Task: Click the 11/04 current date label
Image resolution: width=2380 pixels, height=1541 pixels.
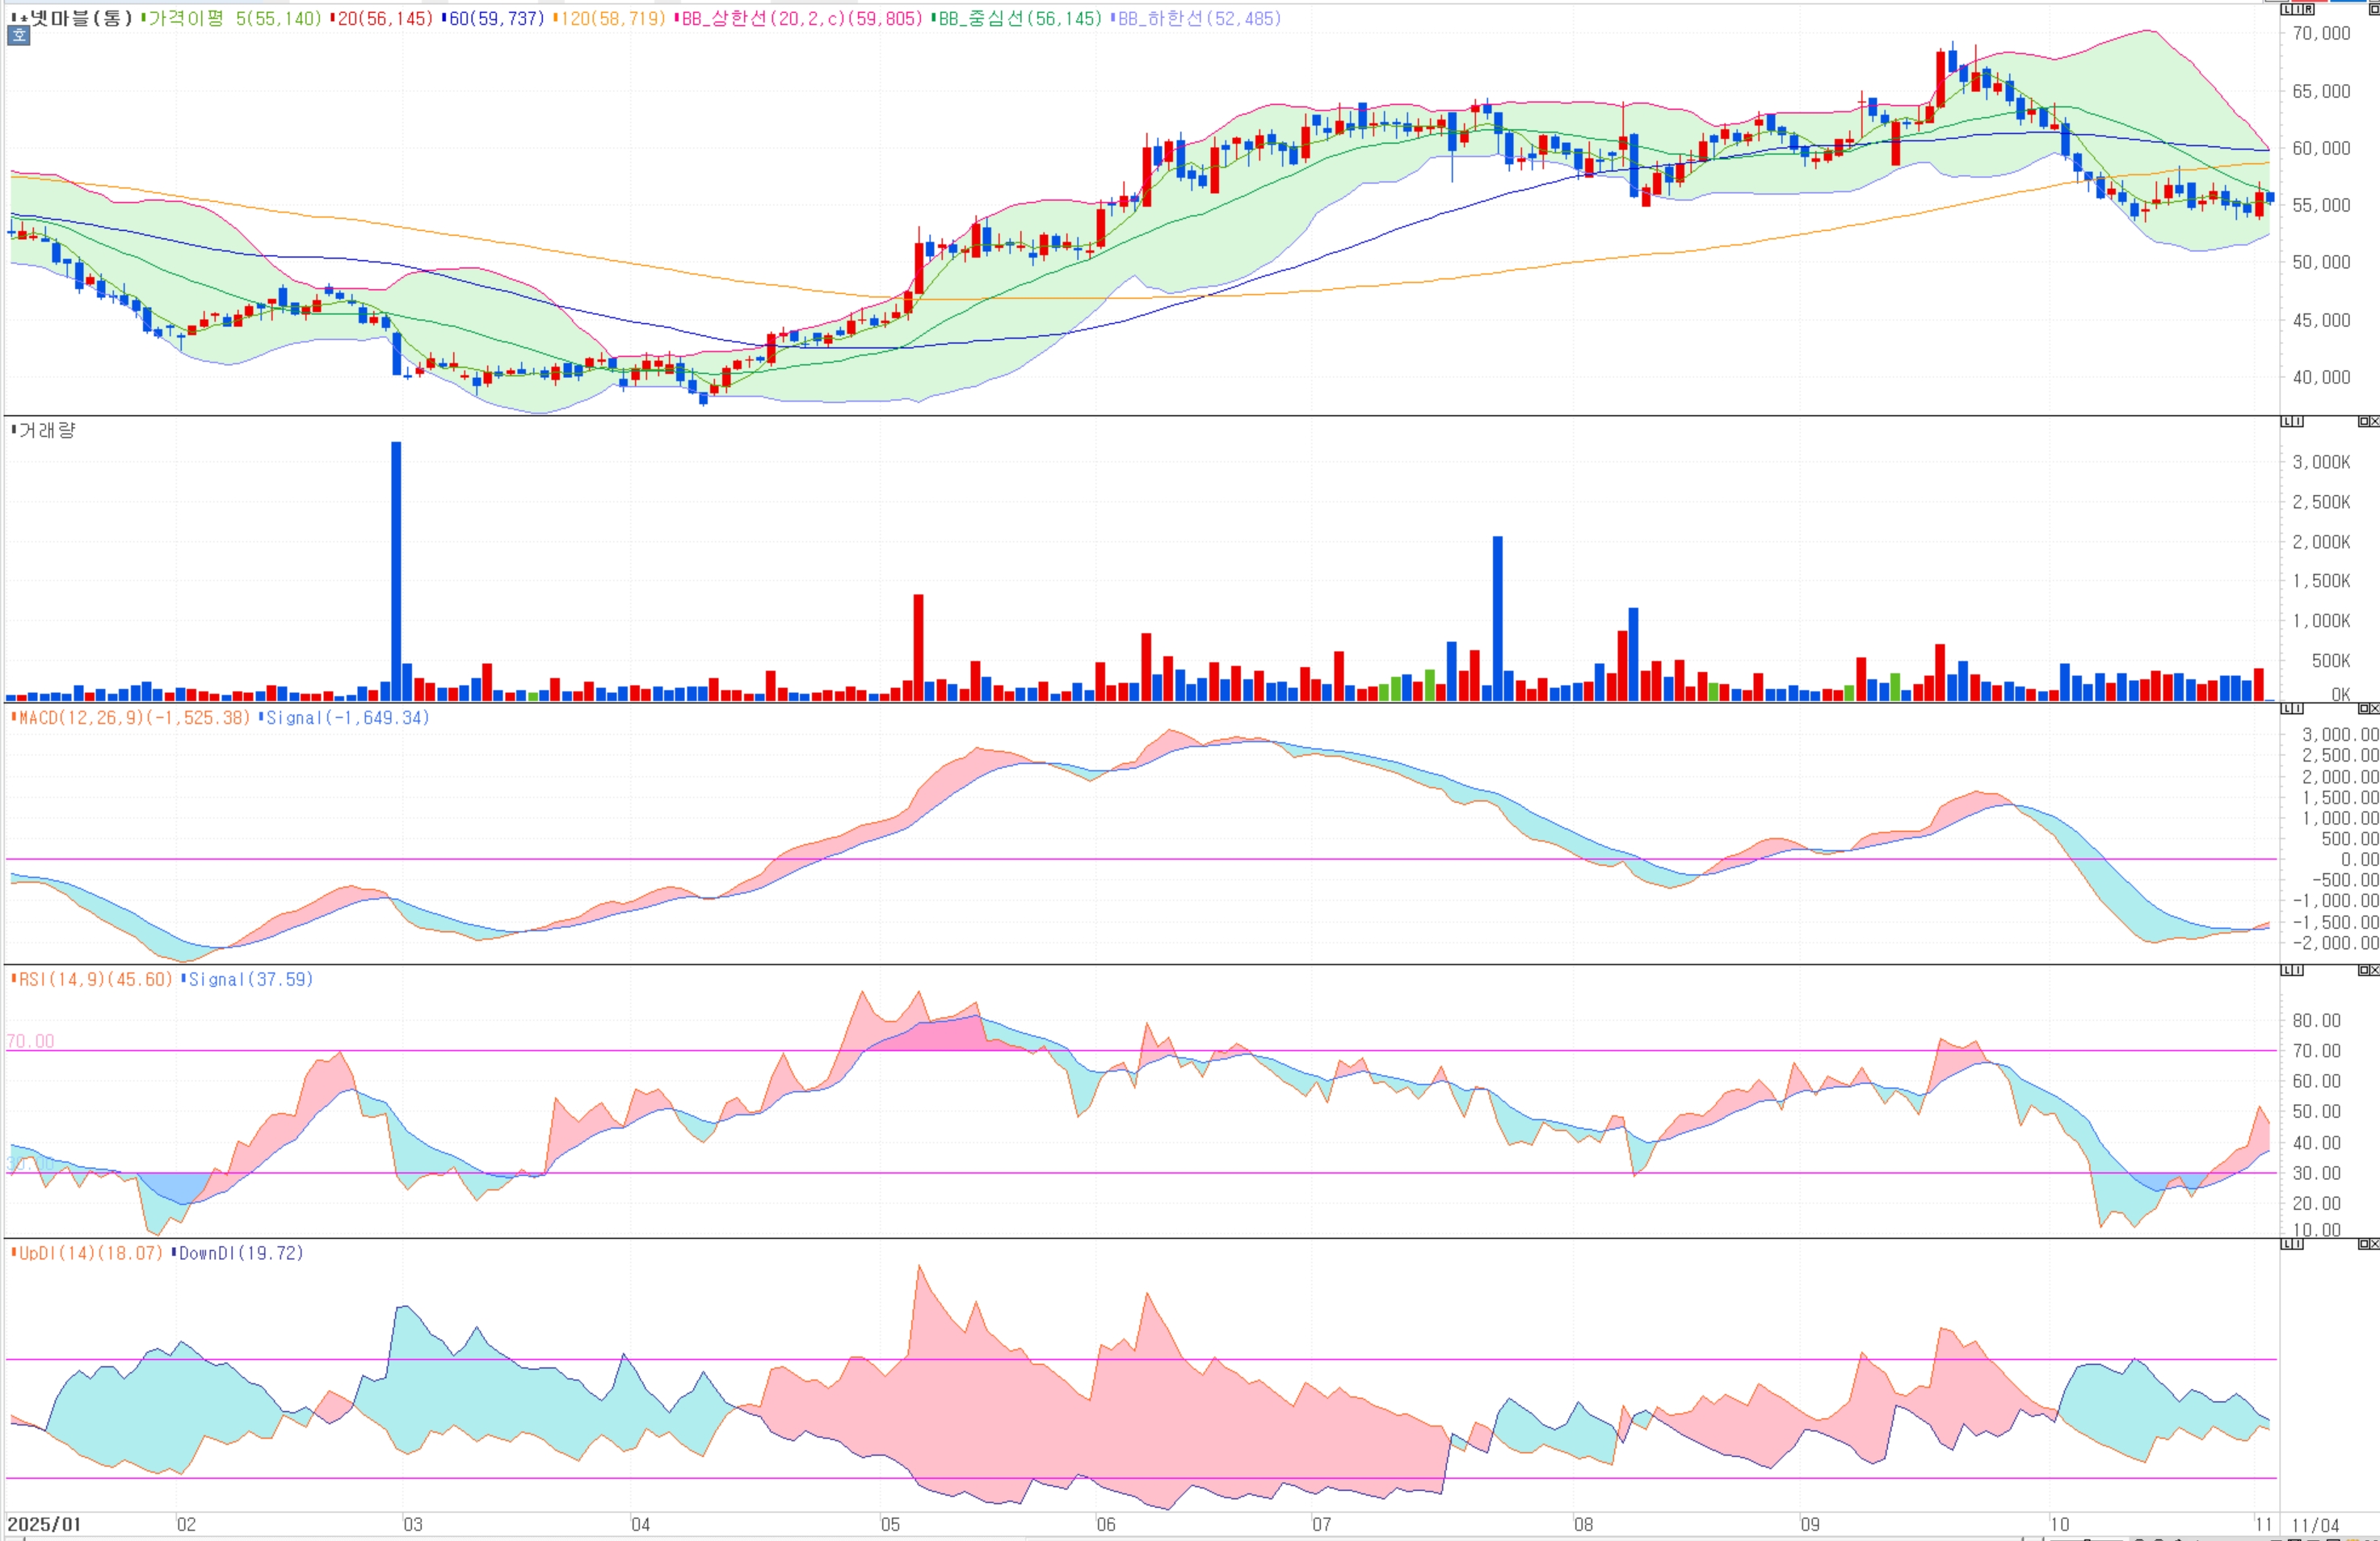Action: coord(2315,1525)
